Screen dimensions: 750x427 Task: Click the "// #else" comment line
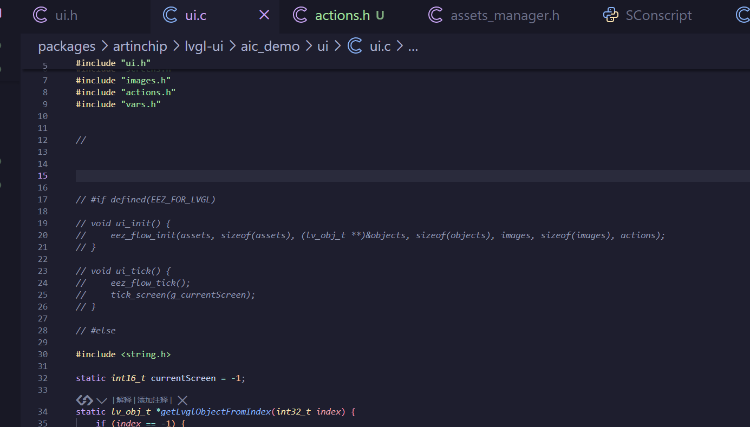coord(96,330)
